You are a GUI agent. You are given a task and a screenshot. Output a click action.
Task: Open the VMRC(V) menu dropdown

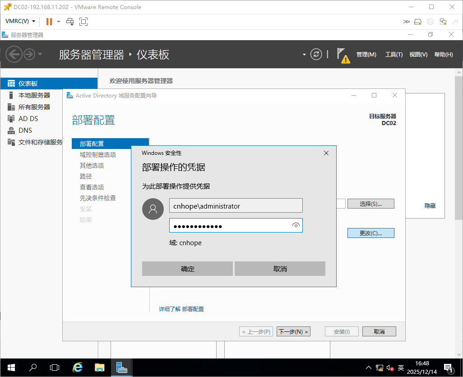20,21
